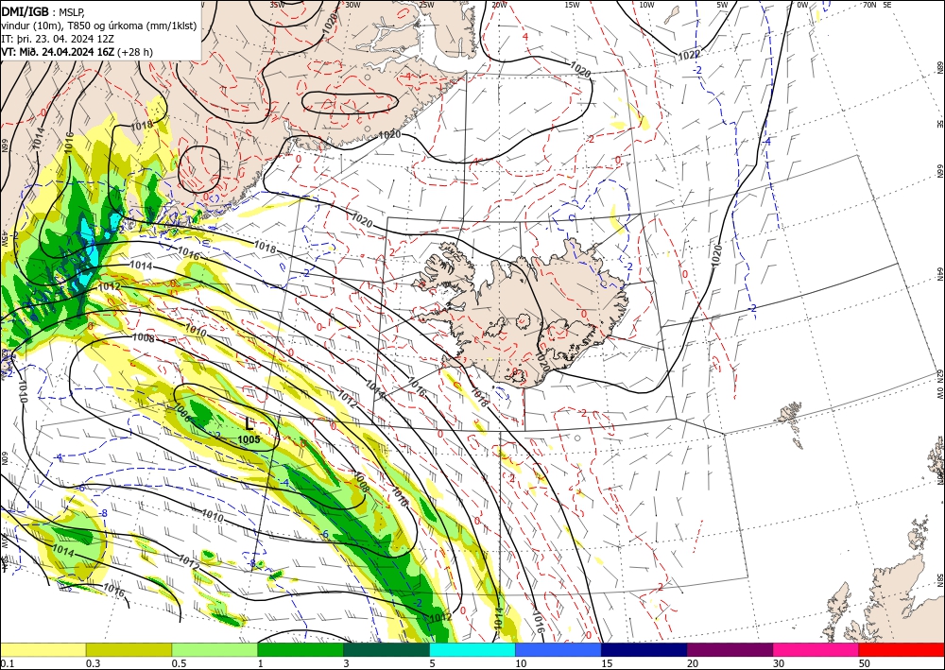Click the olive 0.3–0.5 legend swatch
945x670 pixels.
(x=129, y=649)
